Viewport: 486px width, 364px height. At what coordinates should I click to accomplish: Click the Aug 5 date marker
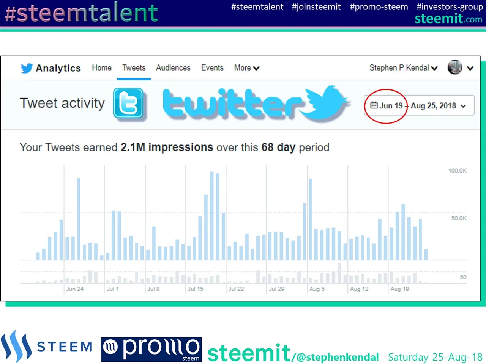pyautogui.click(x=317, y=289)
